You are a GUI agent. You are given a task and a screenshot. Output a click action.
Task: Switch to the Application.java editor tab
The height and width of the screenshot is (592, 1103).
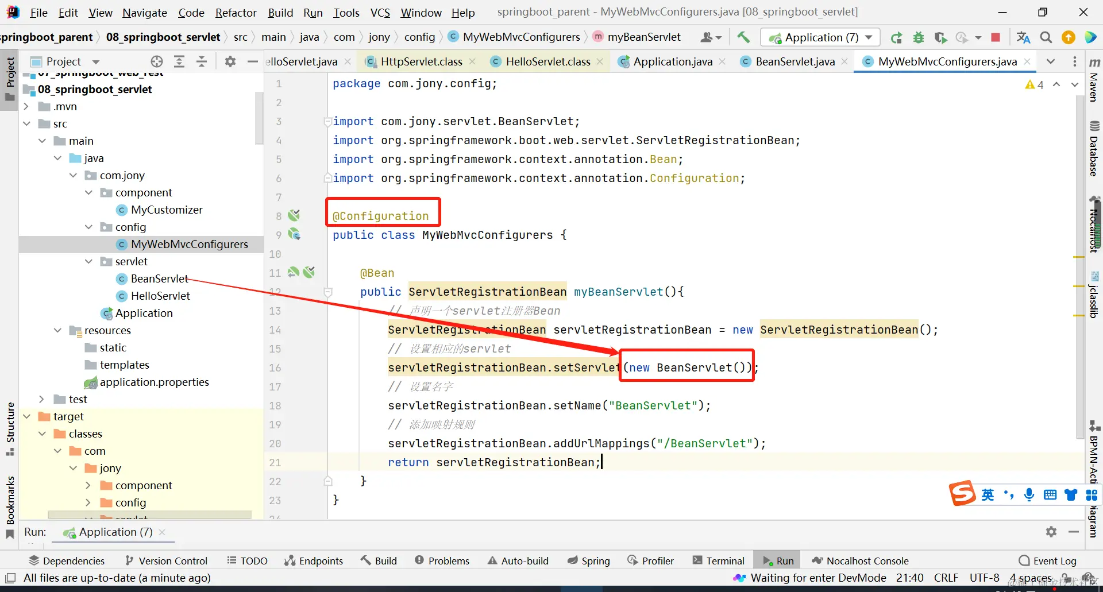[672, 61]
